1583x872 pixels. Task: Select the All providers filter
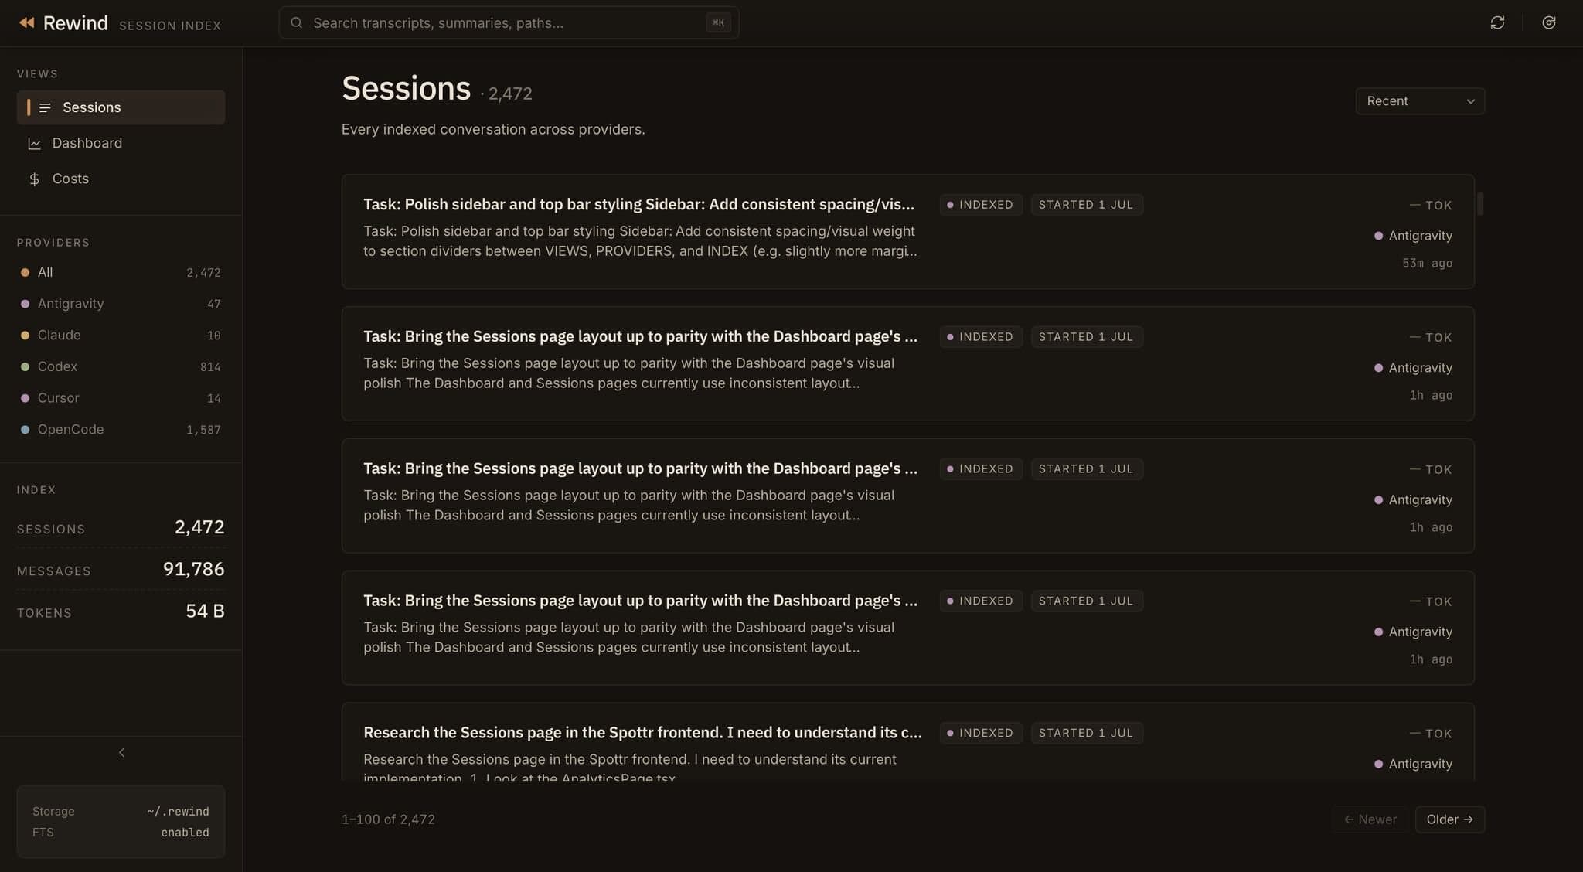(121, 272)
